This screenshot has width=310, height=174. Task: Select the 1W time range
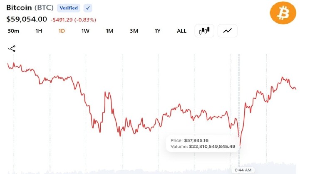85,31
